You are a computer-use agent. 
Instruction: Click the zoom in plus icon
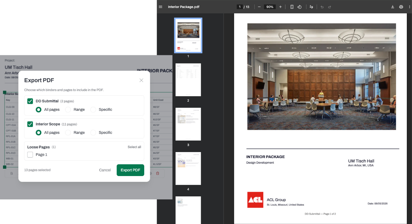tap(280, 7)
